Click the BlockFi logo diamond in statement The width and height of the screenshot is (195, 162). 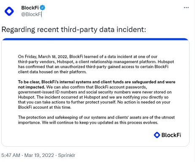point(157,135)
